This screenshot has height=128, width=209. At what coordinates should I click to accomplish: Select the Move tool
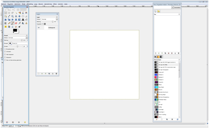[x=20, y=16]
